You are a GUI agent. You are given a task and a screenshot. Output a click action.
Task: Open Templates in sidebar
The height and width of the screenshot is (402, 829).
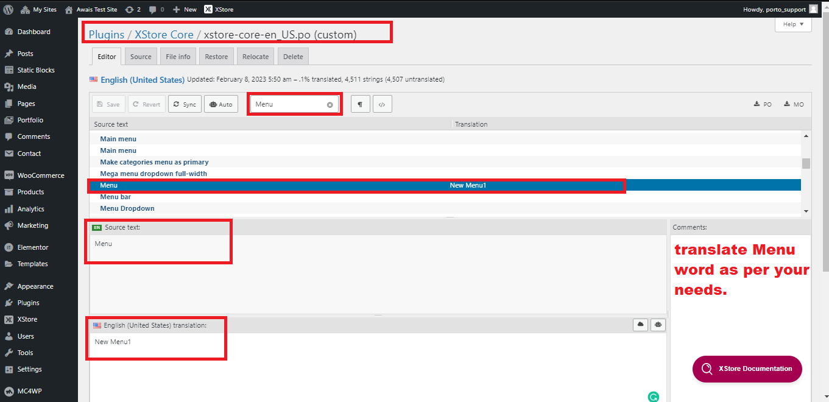point(32,264)
